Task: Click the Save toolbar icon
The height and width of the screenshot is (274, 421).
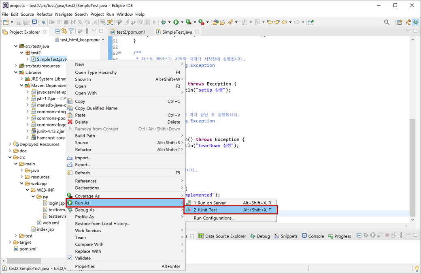Action: pyautogui.click(x=18, y=22)
